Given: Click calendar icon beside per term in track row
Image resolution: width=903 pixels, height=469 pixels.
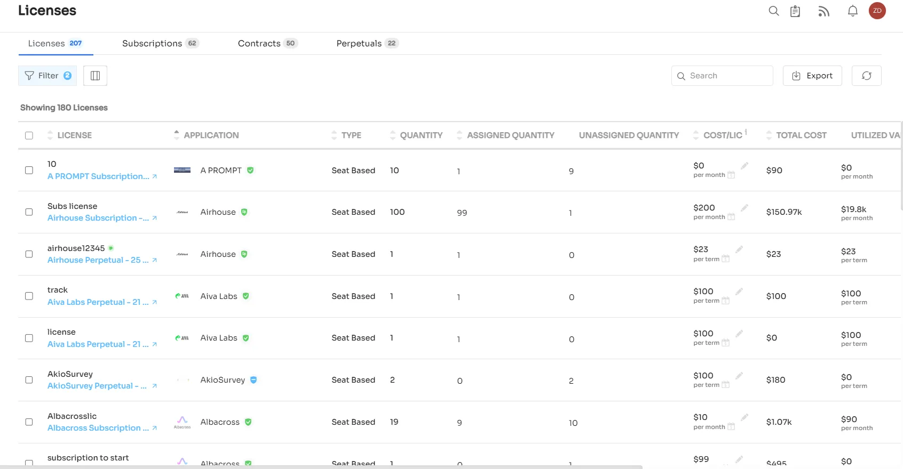Looking at the screenshot, I should (x=725, y=301).
